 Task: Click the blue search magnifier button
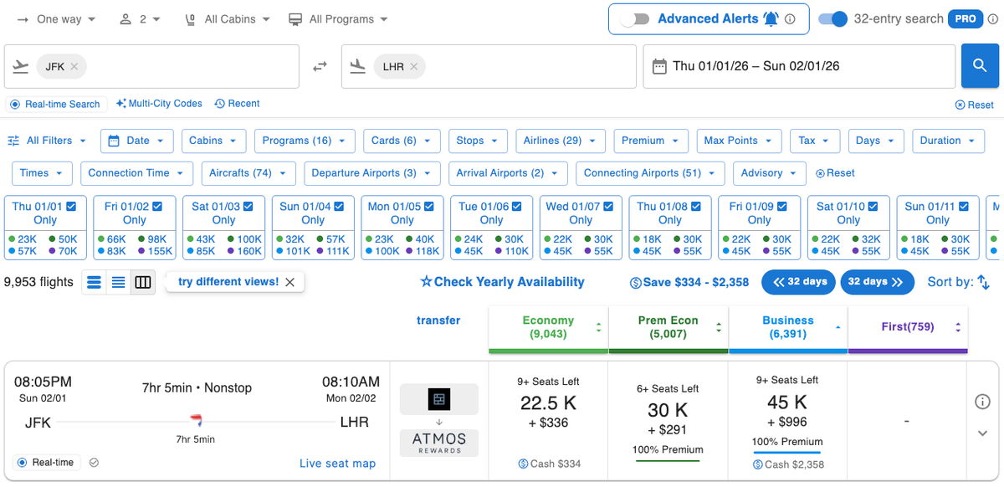[x=980, y=65]
